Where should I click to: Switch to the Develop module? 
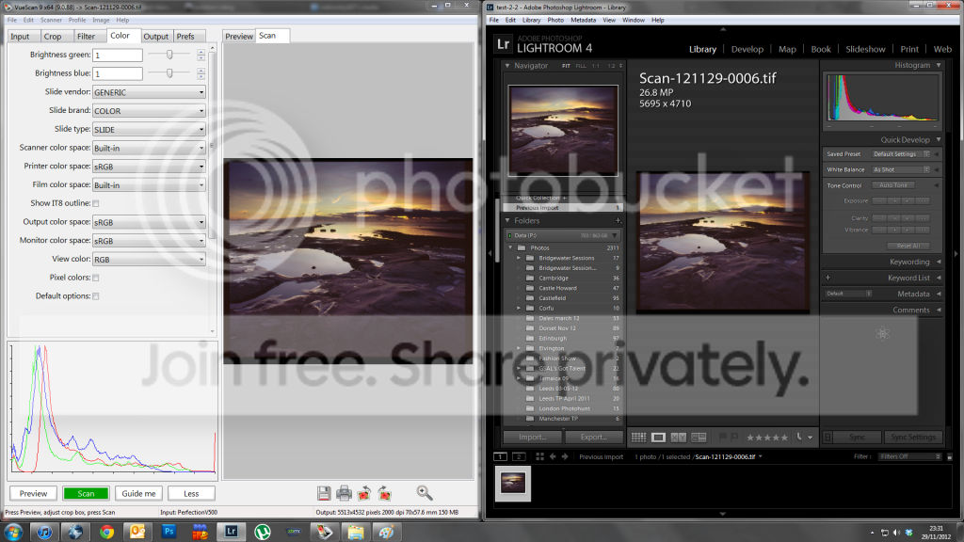(x=747, y=49)
